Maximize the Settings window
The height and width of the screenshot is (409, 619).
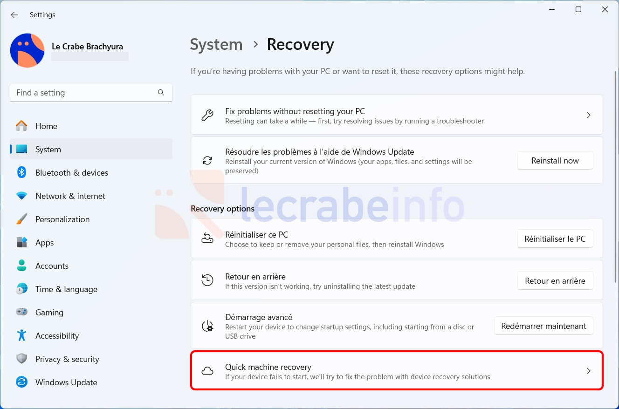(x=578, y=9)
